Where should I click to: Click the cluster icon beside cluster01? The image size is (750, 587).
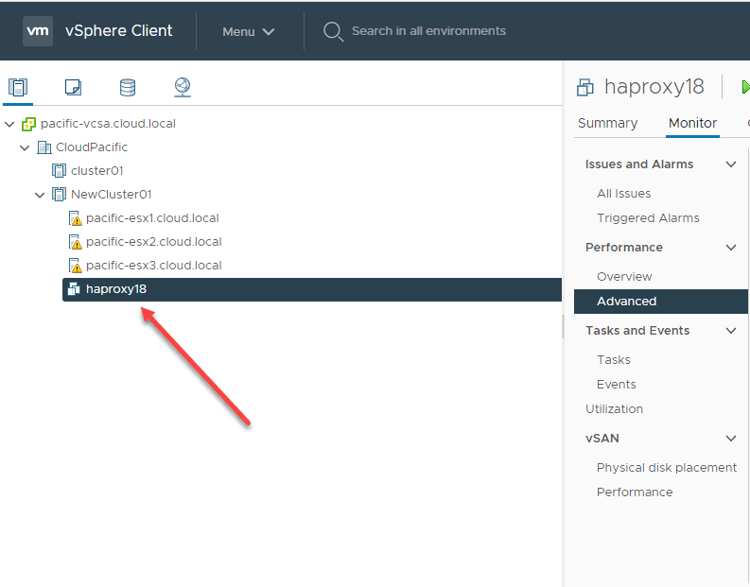(59, 171)
